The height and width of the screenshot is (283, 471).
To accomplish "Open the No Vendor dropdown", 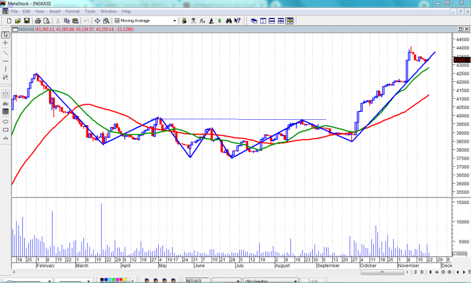I will coord(272,281).
